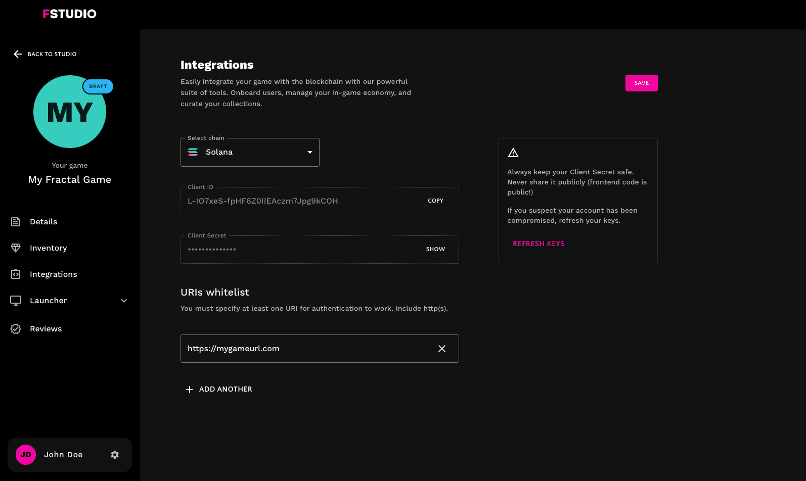Click the Integrations page heading
806x481 pixels.
pyautogui.click(x=217, y=65)
